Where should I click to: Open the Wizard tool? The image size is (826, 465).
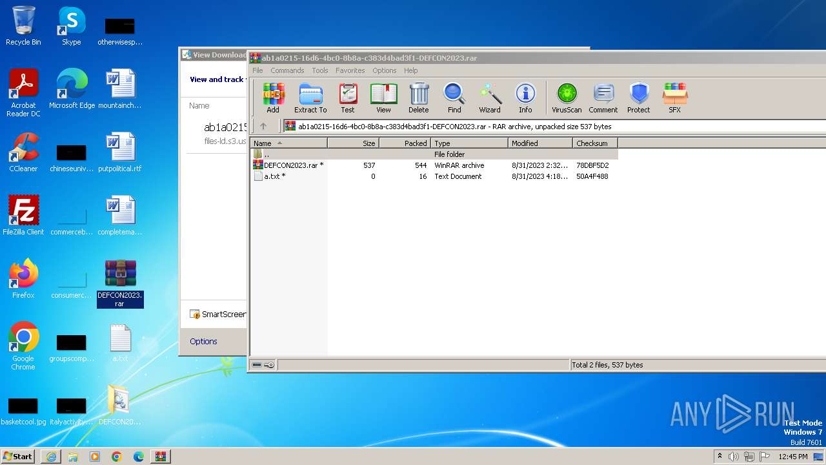tap(490, 98)
